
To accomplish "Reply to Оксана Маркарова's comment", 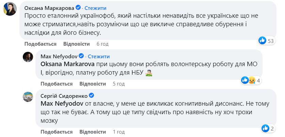I will pyautogui.click(x=77, y=44).
